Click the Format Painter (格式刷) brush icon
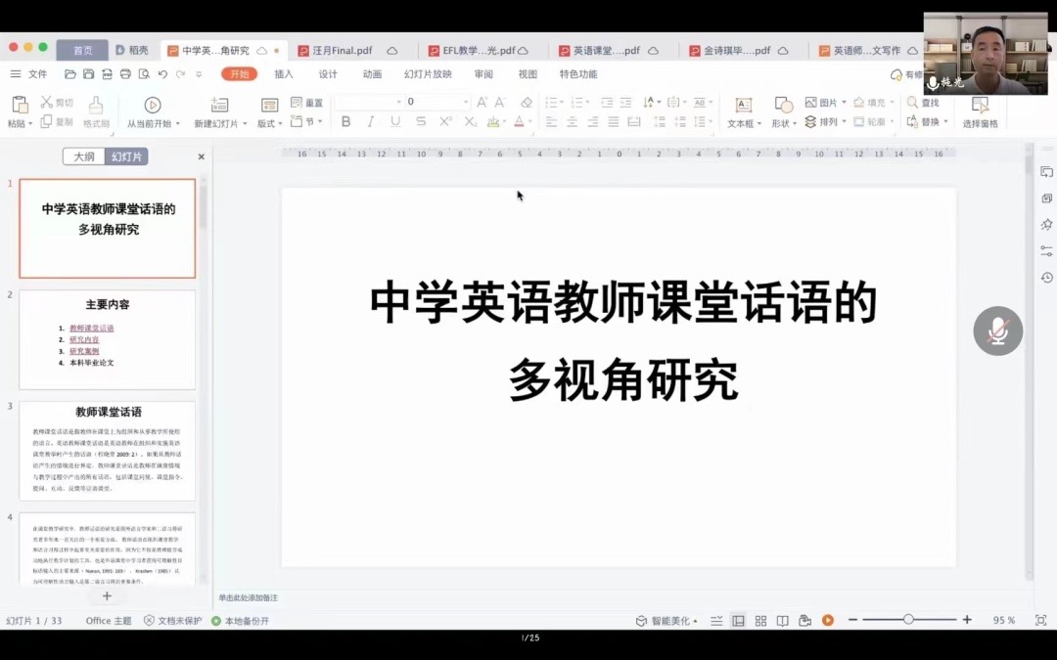Image resolution: width=1057 pixels, height=660 pixels. click(95, 105)
